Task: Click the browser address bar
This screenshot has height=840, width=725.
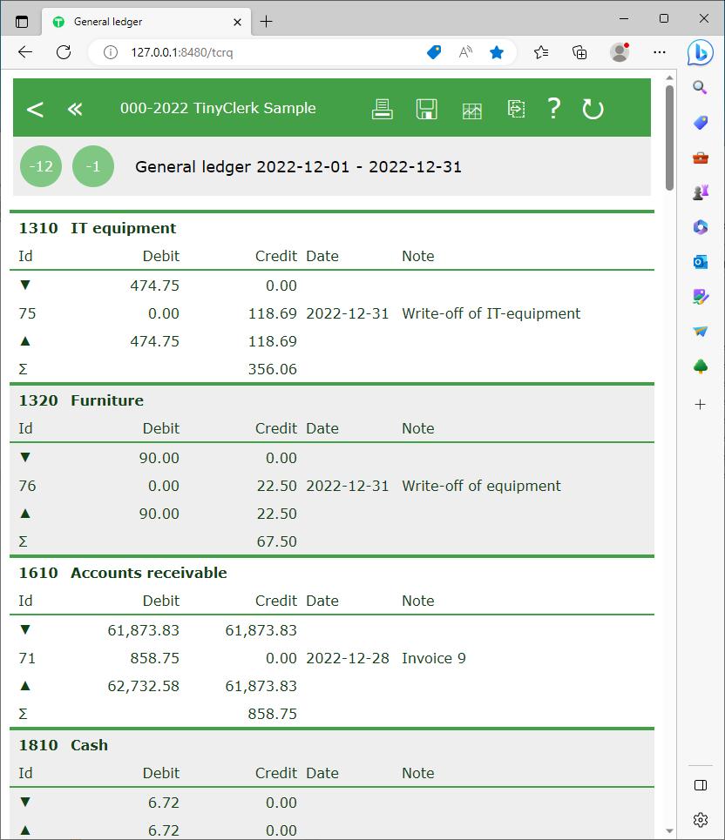Action: pyautogui.click(x=261, y=52)
